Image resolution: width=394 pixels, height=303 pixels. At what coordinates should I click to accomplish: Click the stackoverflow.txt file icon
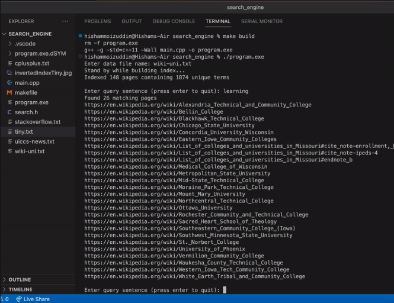click(x=10, y=122)
